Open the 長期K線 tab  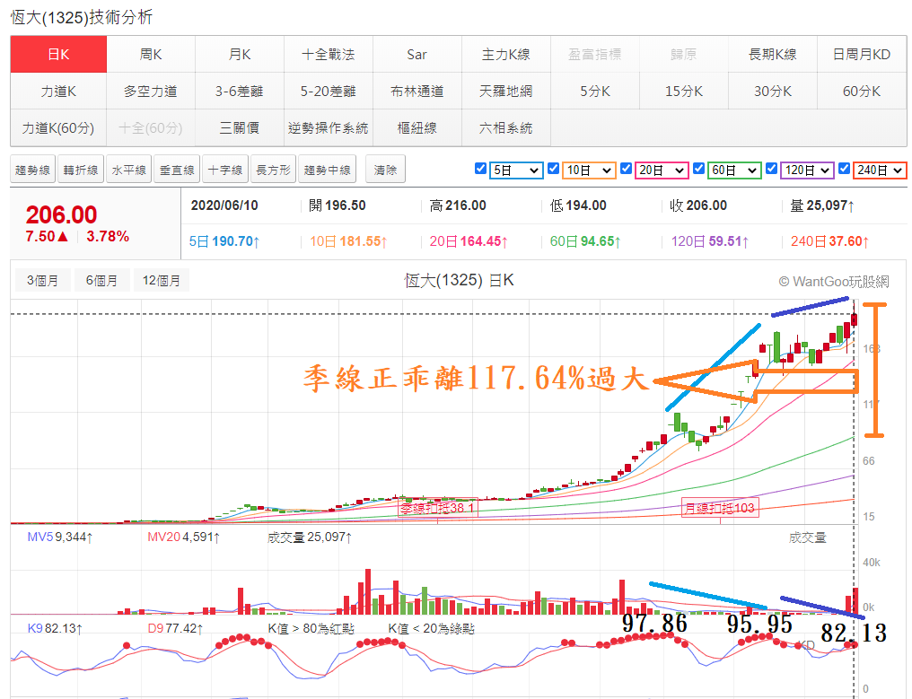pos(772,54)
